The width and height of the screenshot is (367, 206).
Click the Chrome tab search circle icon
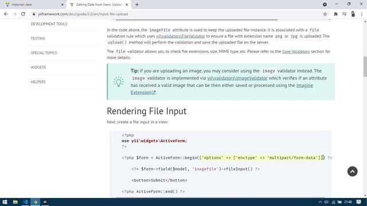pyautogui.click(x=325, y=5)
